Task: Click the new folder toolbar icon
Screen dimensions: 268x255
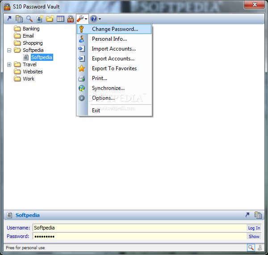Action: coord(50,19)
